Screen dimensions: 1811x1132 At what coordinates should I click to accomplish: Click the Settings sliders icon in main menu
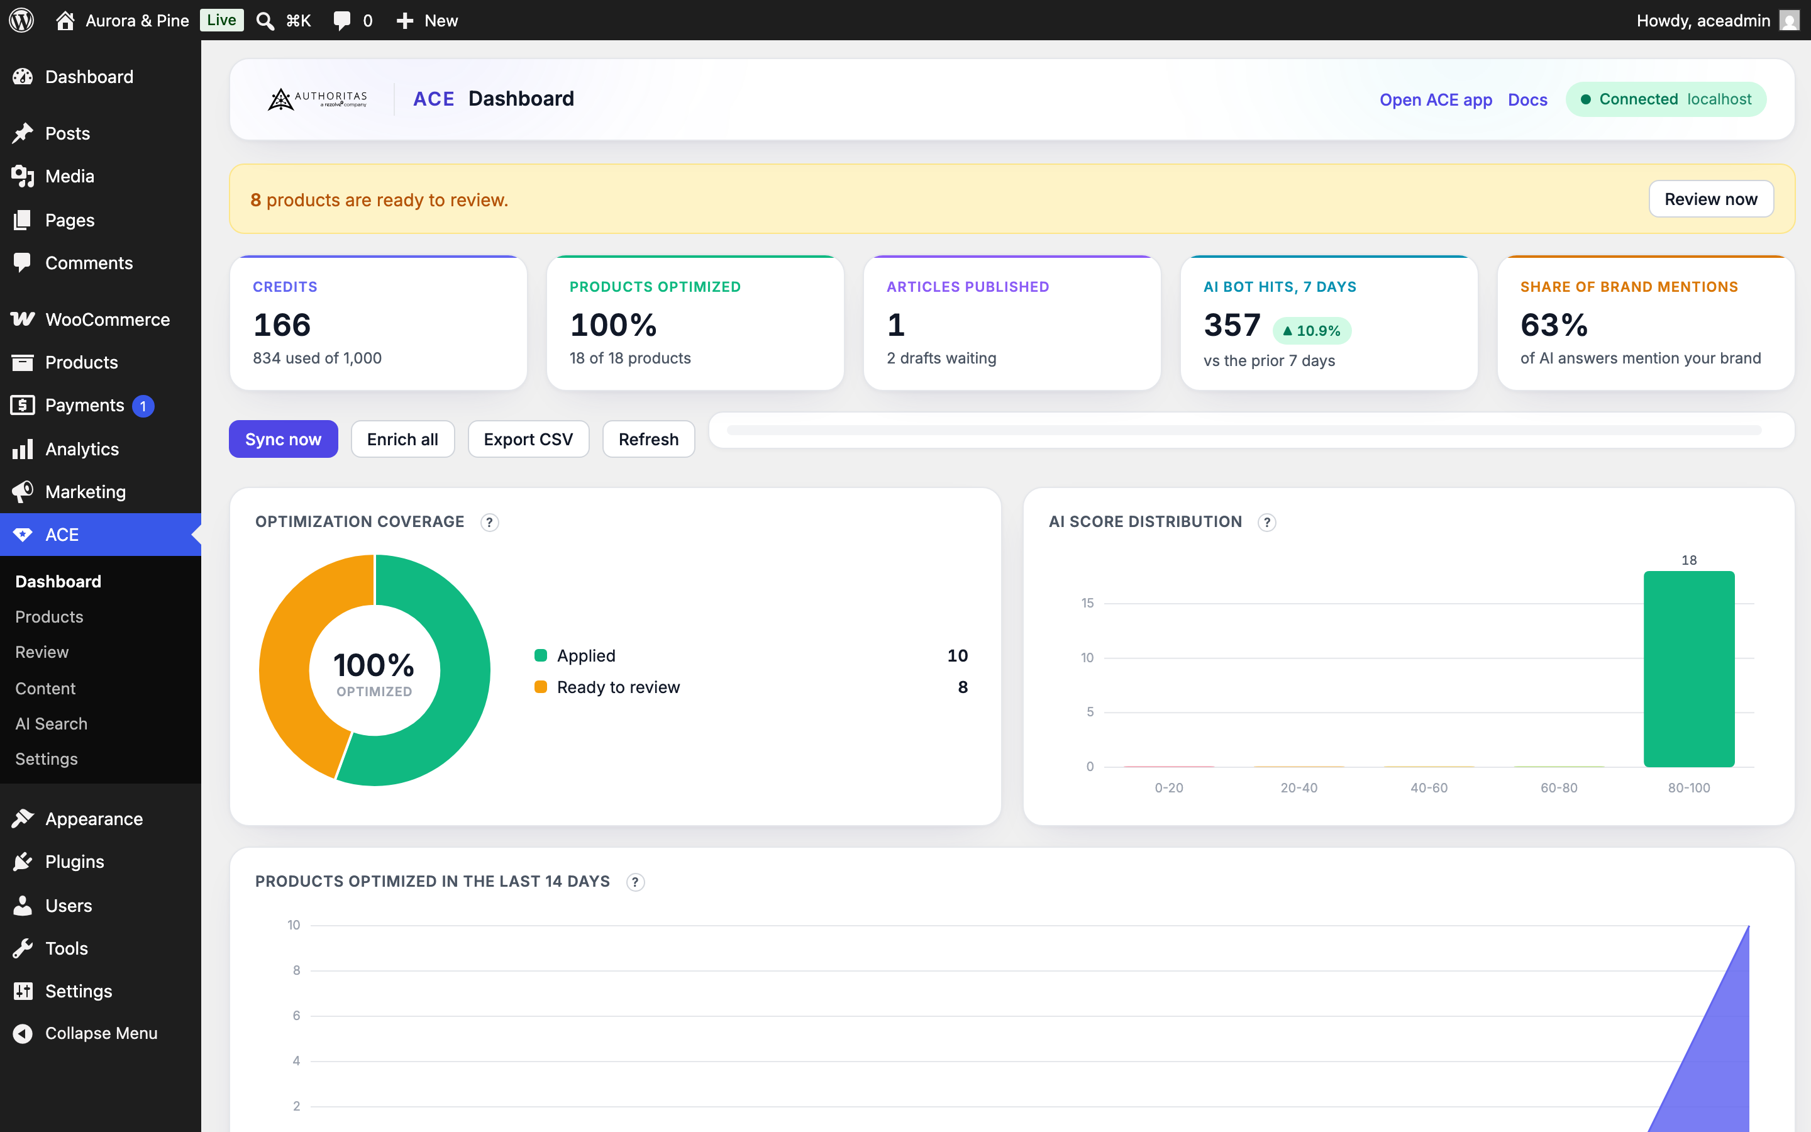[23, 991]
